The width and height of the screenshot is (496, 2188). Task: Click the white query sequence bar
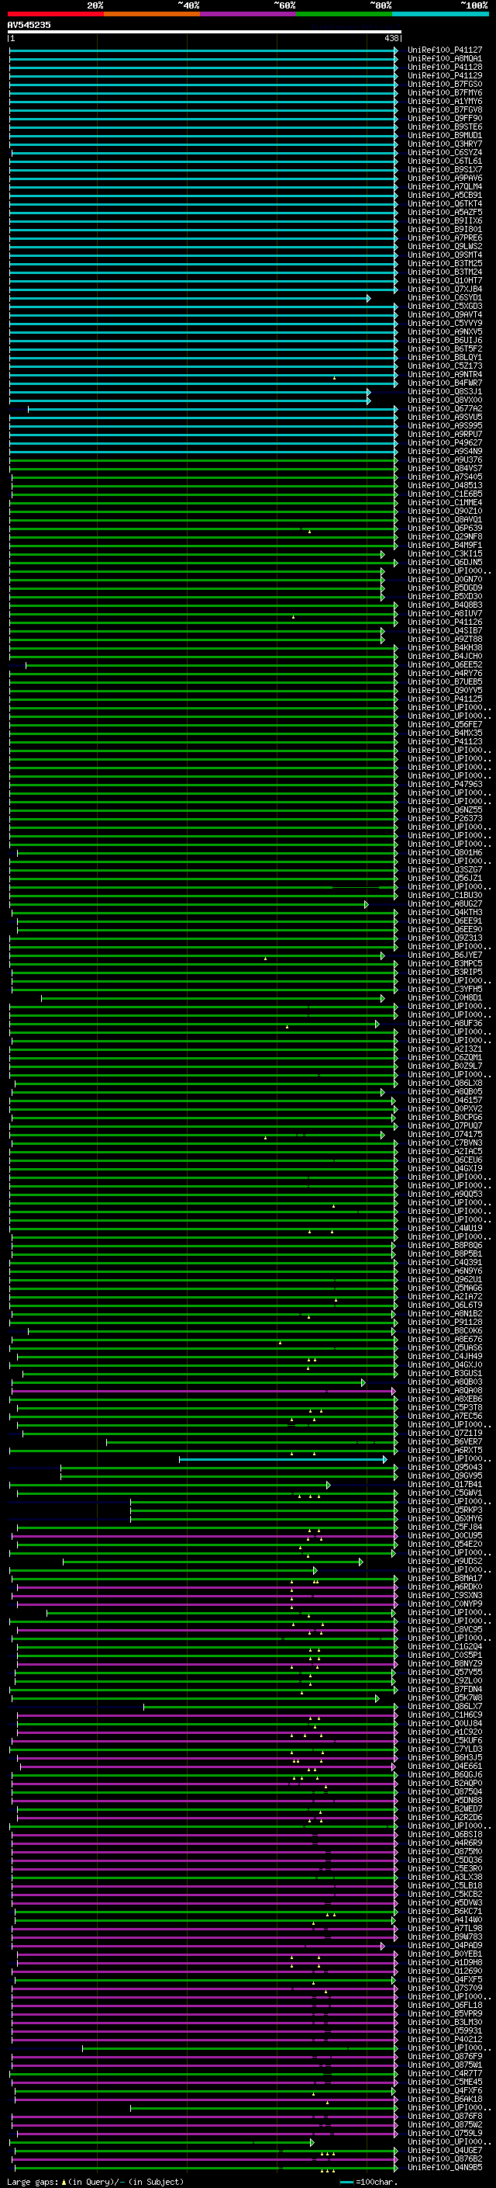pos(205,33)
